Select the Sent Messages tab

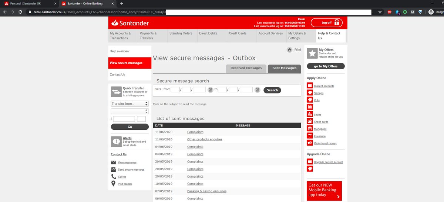(284, 69)
